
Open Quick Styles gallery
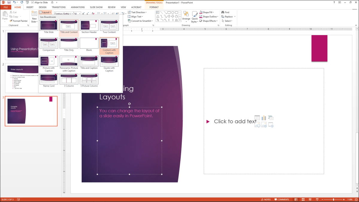tap(195, 17)
